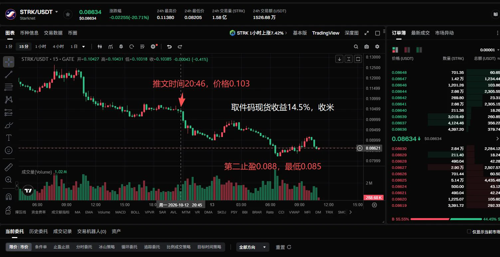Screen dimensions: 500x257
Task: Expand the STRK/USDT pair selector
Action: [57, 12]
